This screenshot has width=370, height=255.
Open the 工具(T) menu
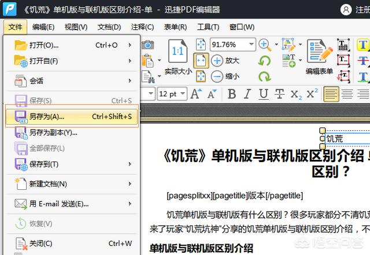point(208,27)
